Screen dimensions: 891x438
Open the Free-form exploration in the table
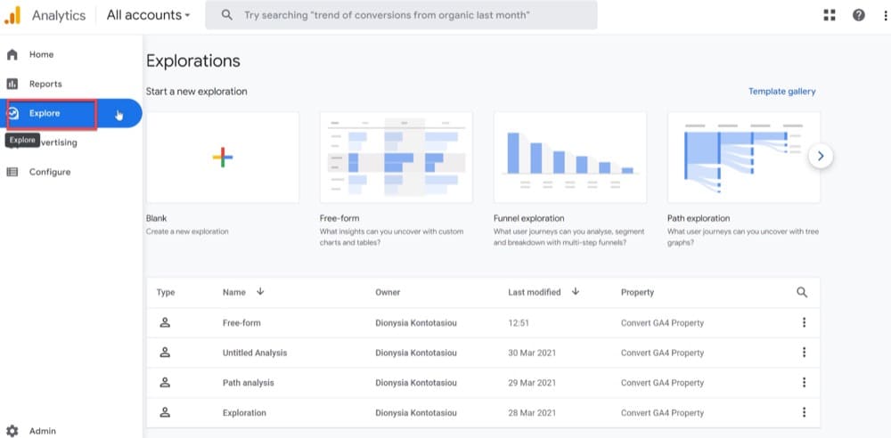point(241,322)
